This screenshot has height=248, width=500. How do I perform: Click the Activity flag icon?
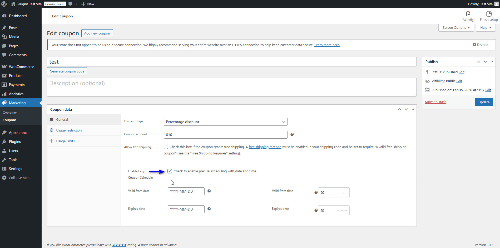[x=468, y=14]
